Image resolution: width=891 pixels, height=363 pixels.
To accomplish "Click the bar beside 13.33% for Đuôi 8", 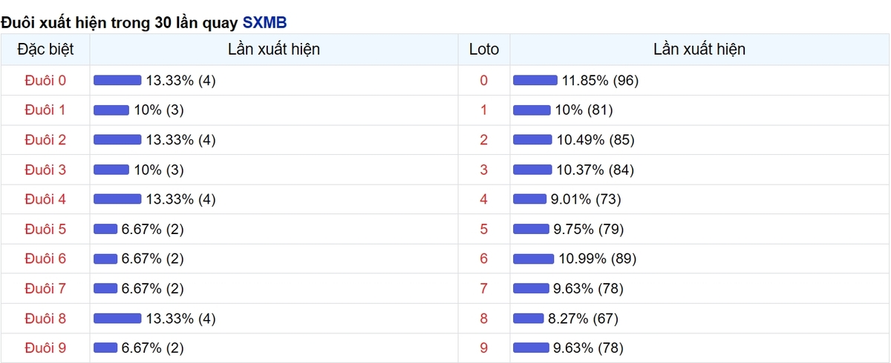I will click(x=117, y=318).
